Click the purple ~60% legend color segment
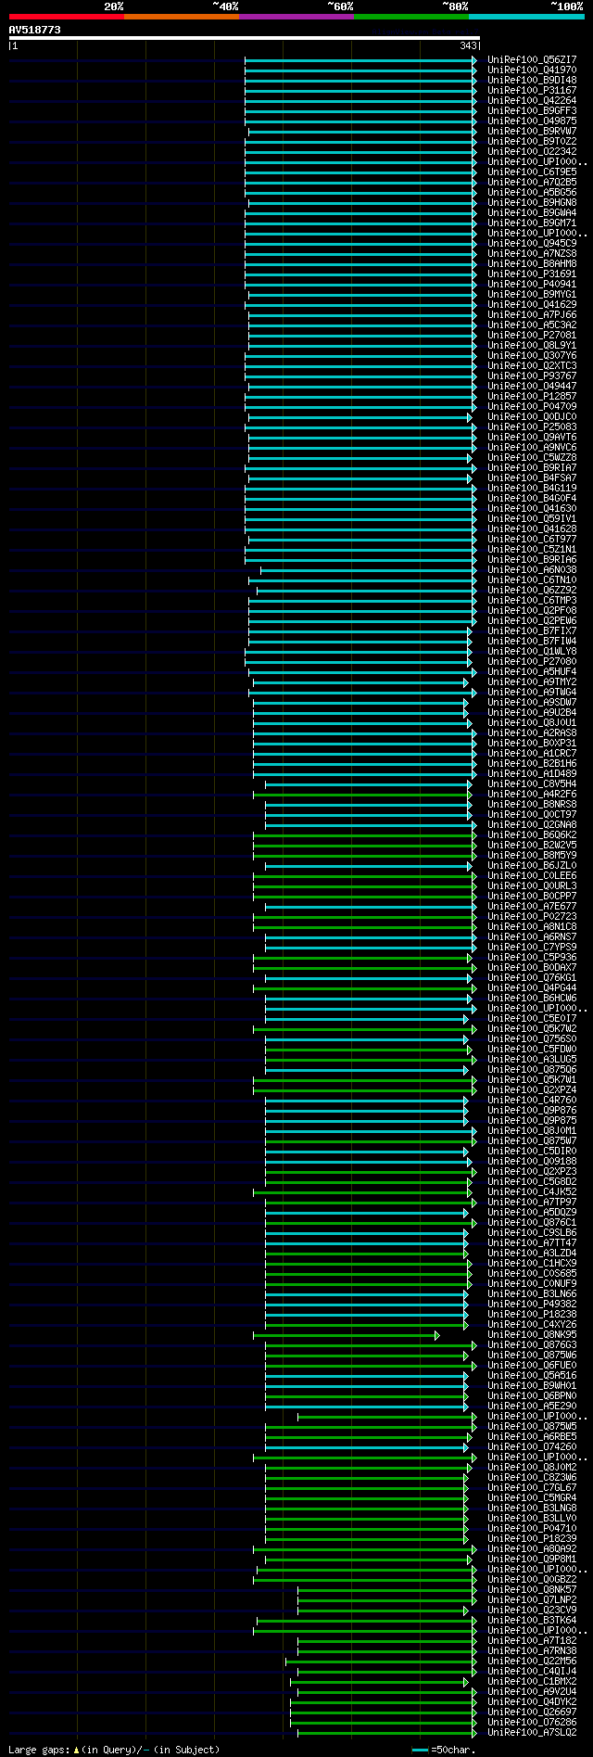 296,17
